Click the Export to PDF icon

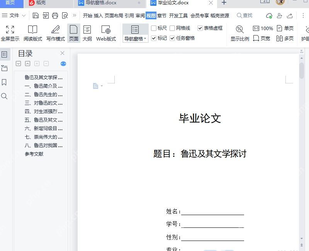46,15
